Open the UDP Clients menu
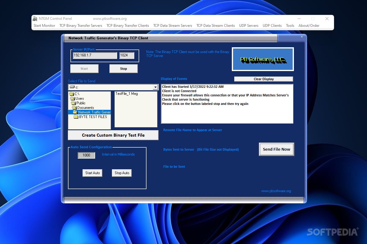Screen dimensions: 367x244 click(x=272, y=26)
